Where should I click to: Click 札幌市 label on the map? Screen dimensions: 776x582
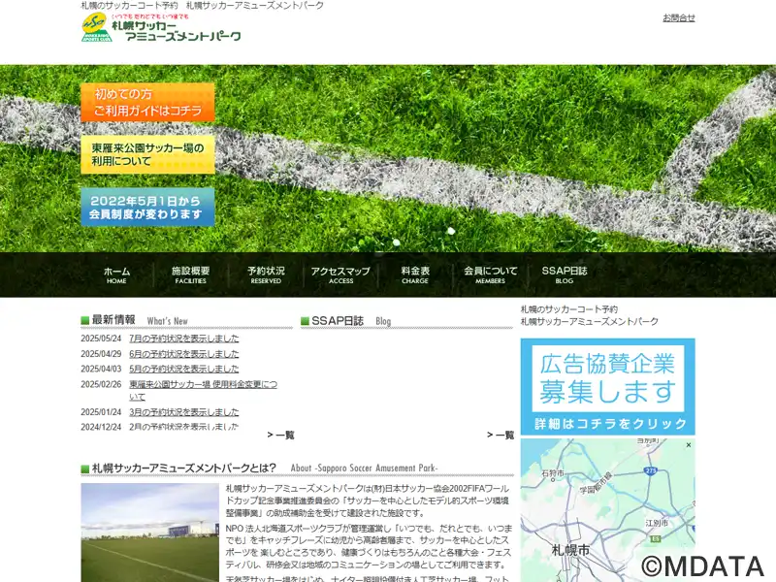(570, 550)
